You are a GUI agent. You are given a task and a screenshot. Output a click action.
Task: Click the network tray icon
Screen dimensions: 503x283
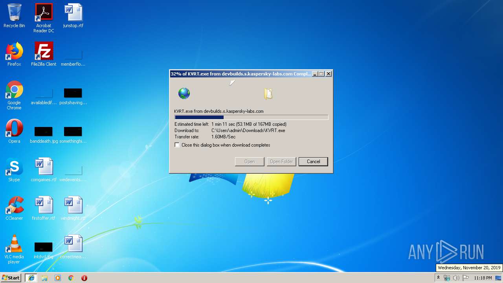tap(447, 278)
